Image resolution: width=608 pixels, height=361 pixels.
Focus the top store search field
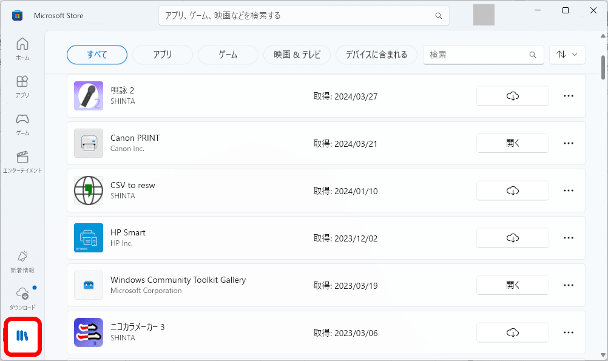click(x=303, y=16)
